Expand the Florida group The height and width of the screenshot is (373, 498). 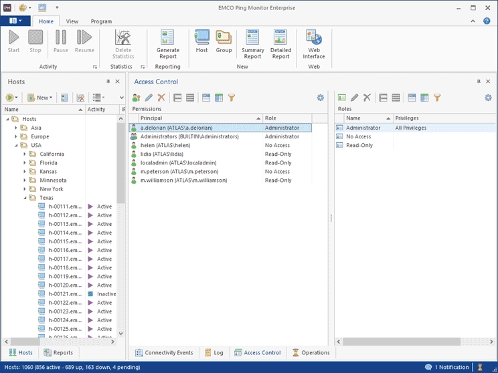[25, 162]
